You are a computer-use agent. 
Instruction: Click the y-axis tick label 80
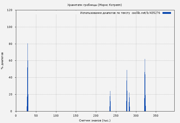(x=11, y=44)
